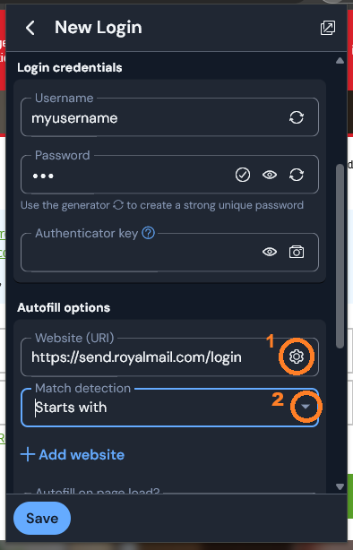Expand the Match detection dropdown arrow
Viewport: 353px width, 550px height.
click(x=306, y=407)
